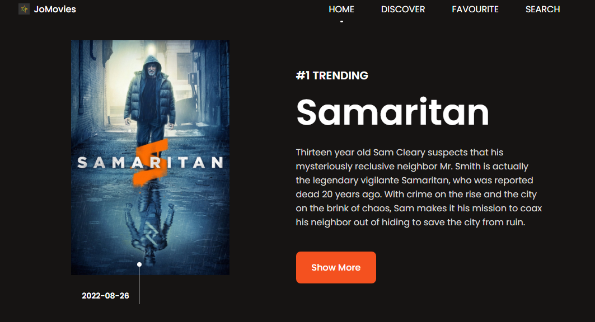Select the Samaritan movie poster
This screenshot has width=595, height=322.
pyautogui.click(x=150, y=158)
